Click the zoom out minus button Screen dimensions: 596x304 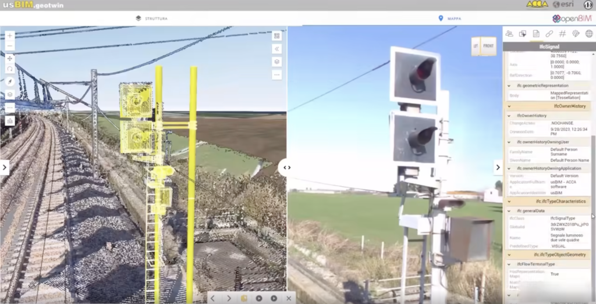pos(10,46)
